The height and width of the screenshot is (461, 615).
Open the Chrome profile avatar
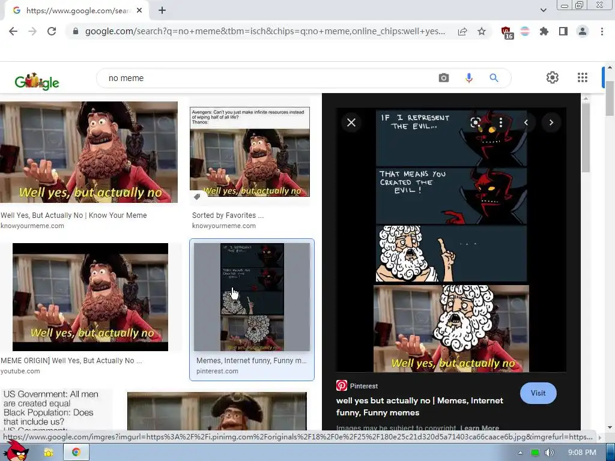[x=583, y=31]
